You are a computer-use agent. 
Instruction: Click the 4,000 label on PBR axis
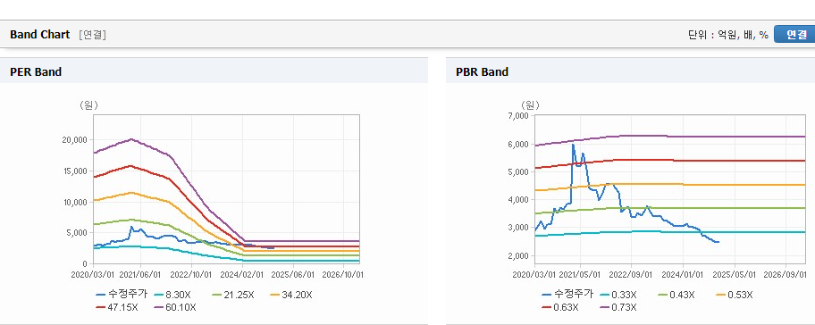click(x=518, y=200)
